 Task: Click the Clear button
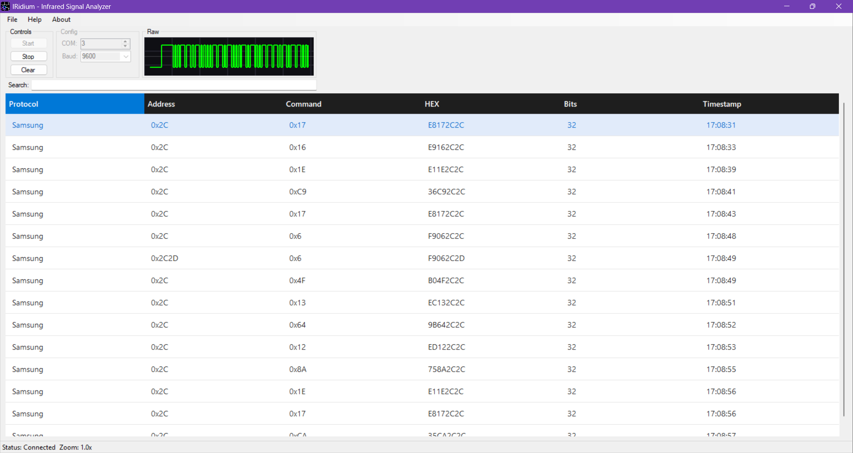point(28,70)
